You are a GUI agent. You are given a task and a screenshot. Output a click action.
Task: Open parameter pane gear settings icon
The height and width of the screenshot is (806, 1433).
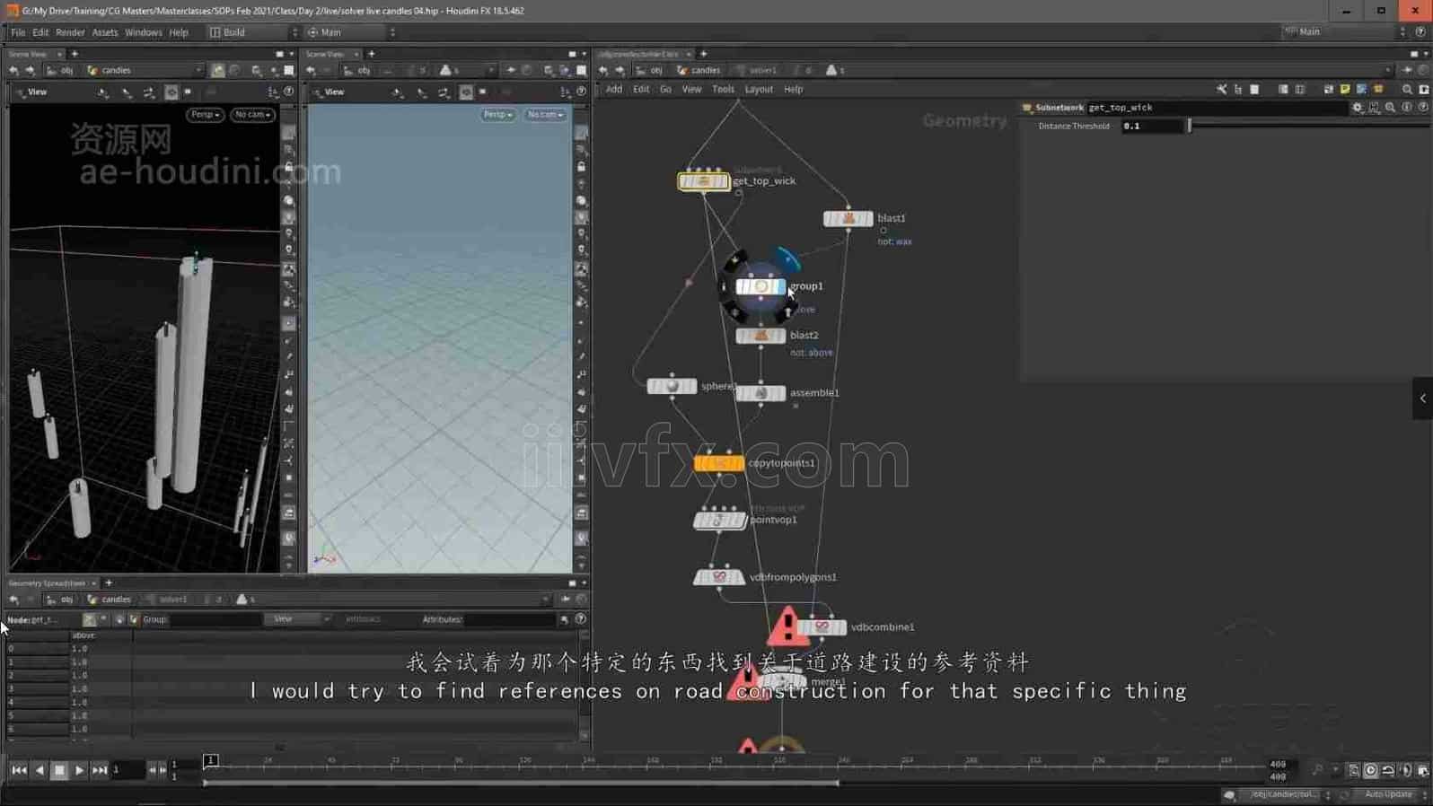(x=1357, y=108)
